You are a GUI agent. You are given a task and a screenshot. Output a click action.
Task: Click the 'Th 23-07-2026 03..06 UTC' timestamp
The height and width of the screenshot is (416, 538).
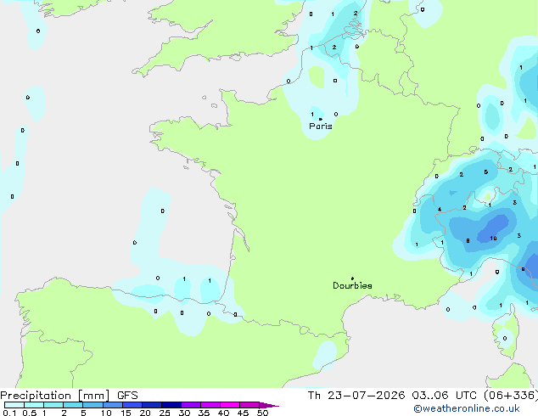[x=392, y=396]
